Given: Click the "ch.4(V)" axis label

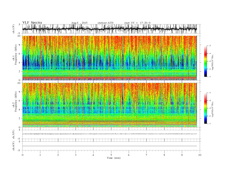Looking at the screenshot, I should pyautogui.click(x=14, y=146).
